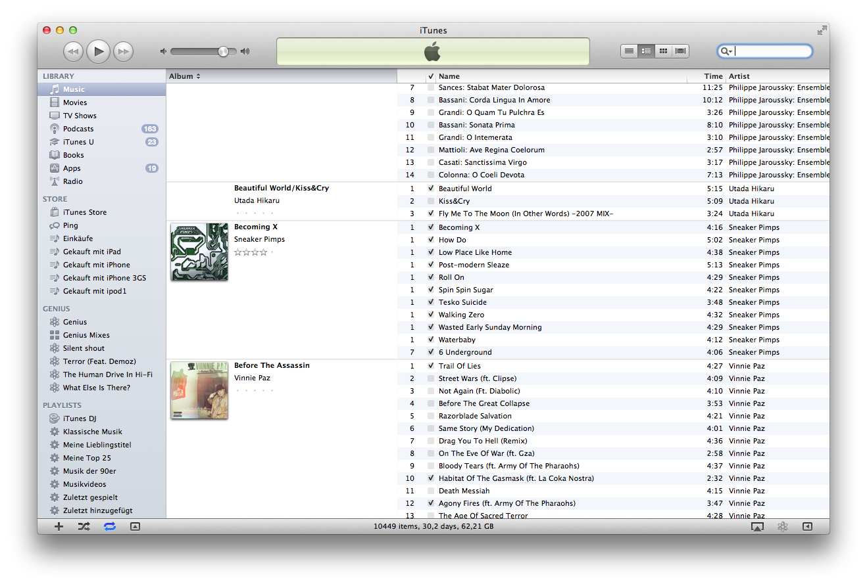The image size is (867, 586).
Task: Show the artwork viewer panel
Action: (135, 526)
